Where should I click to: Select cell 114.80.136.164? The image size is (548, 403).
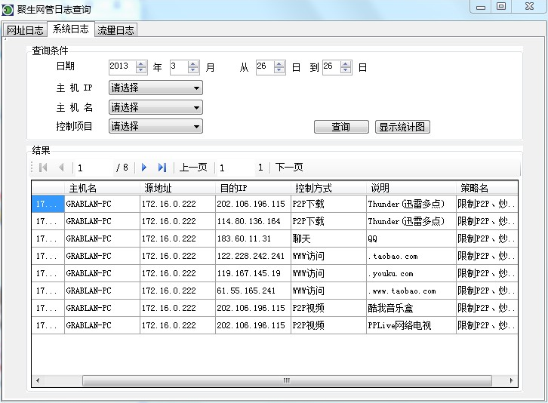click(x=253, y=221)
